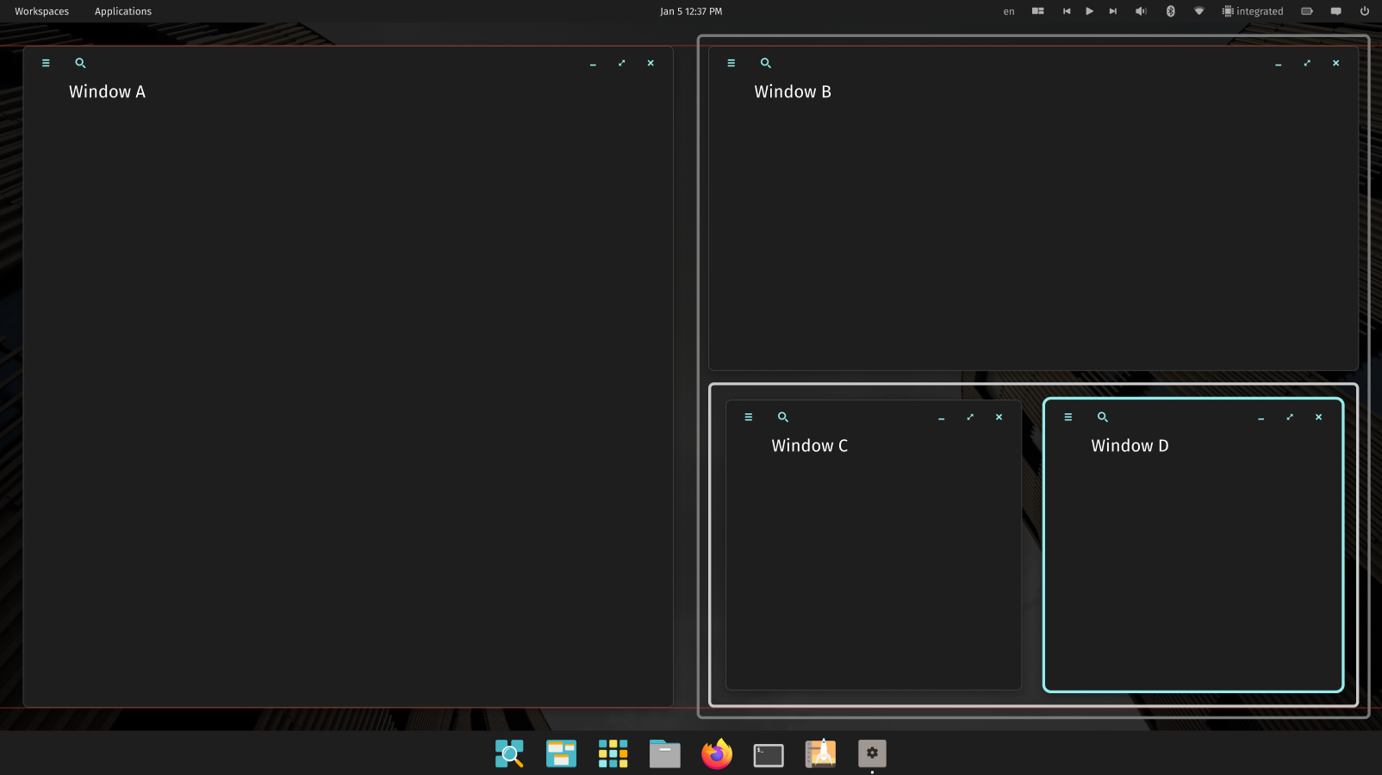Open system settings from the dock
This screenshot has height=775, width=1382.
click(x=872, y=753)
